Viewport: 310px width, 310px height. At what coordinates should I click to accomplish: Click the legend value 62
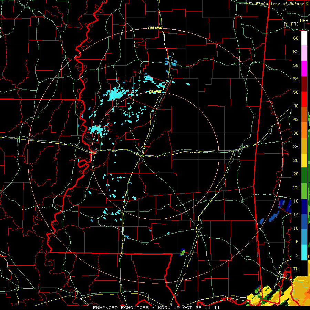pos(296,52)
